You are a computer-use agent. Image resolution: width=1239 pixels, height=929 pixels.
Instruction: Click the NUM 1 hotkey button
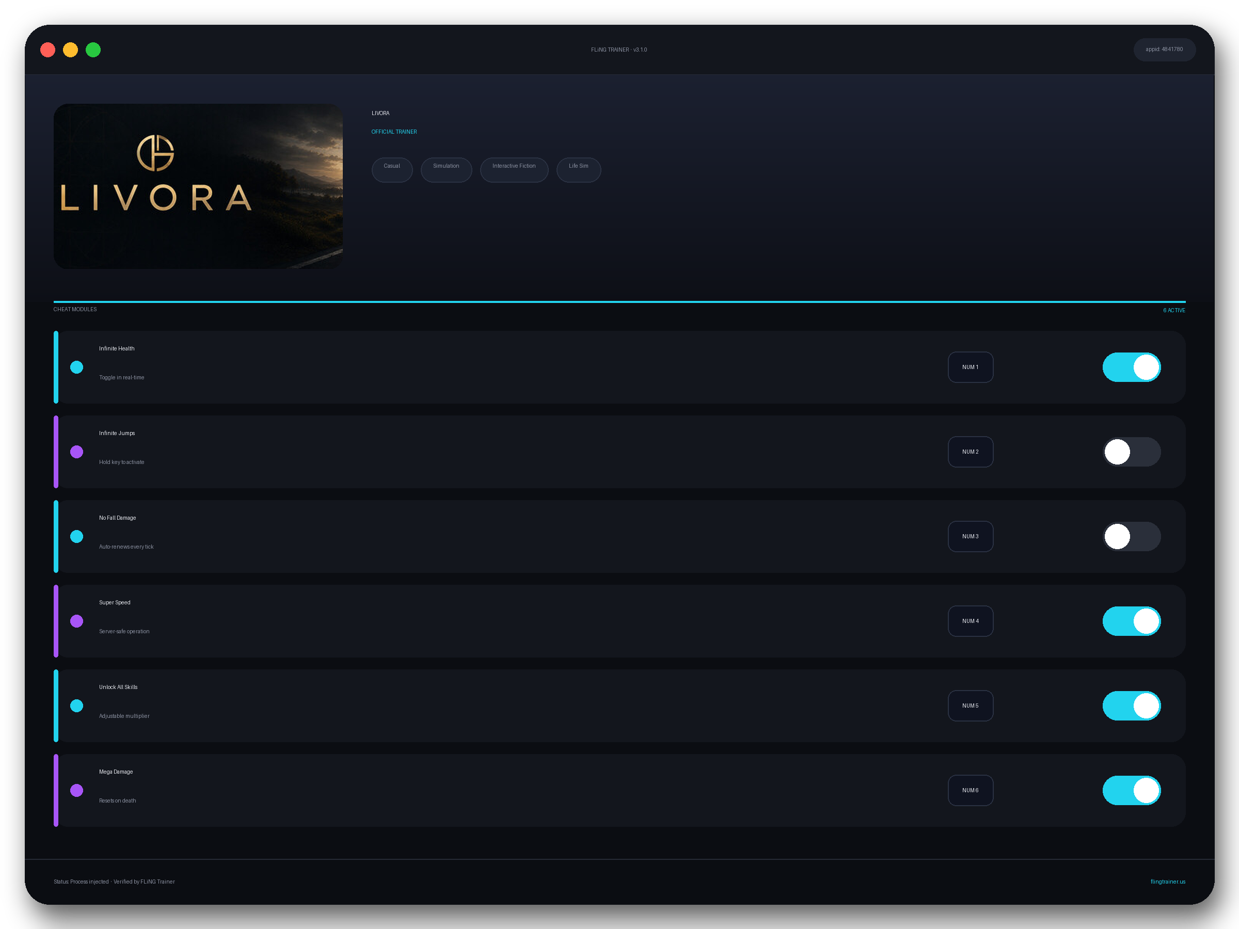pos(970,367)
